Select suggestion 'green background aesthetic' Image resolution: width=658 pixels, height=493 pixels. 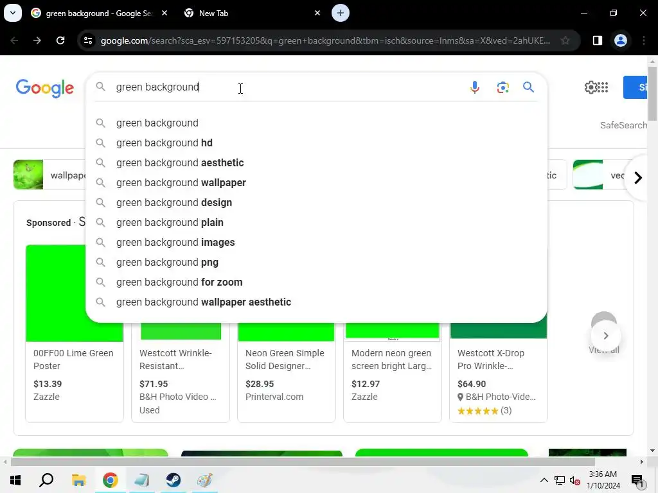click(x=316, y=162)
